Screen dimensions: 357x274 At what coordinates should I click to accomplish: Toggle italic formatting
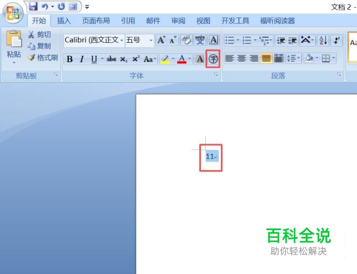tap(82, 59)
